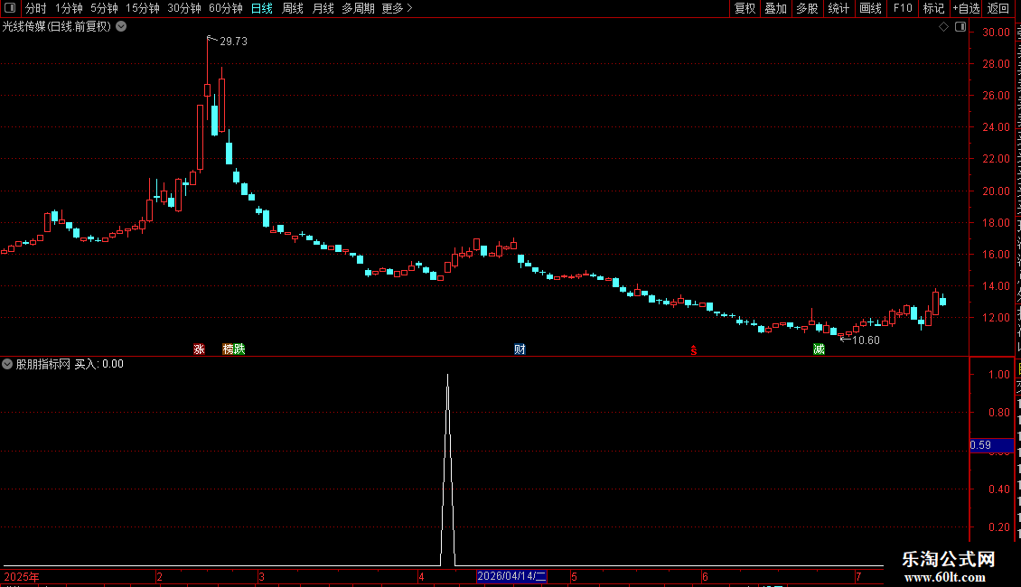Click the 财 financial report marker
This screenshot has width=1021, height=587.
click(x=520, y=349)
